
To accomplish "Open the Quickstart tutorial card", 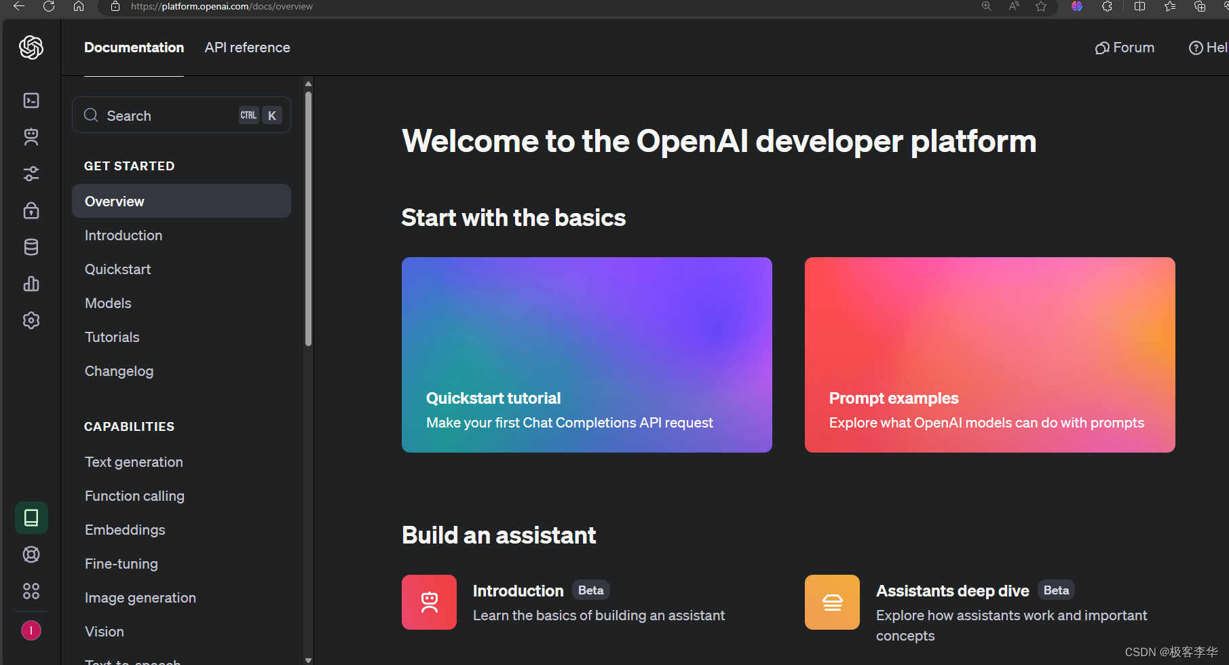I will coord(586,355).
